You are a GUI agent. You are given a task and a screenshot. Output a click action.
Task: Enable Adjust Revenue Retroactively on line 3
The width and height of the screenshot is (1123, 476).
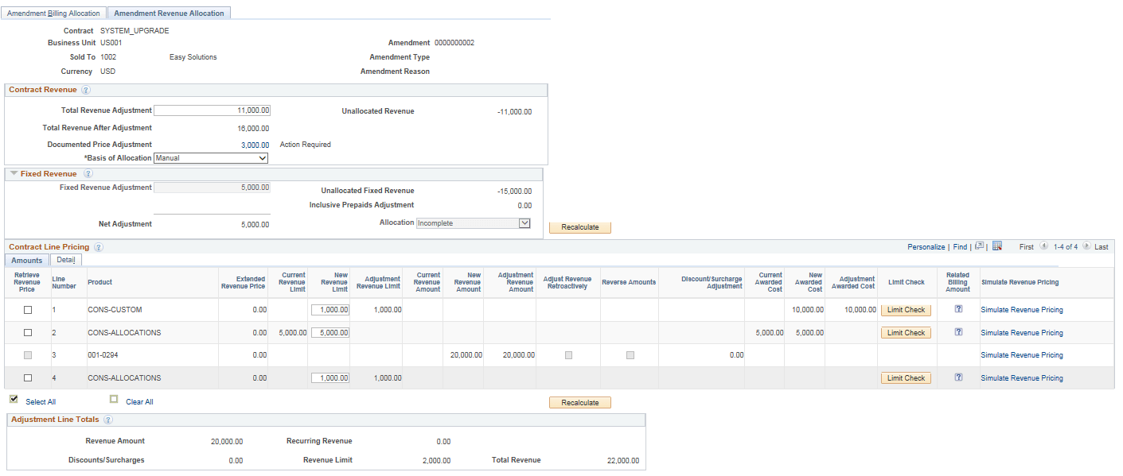[568, 355]
